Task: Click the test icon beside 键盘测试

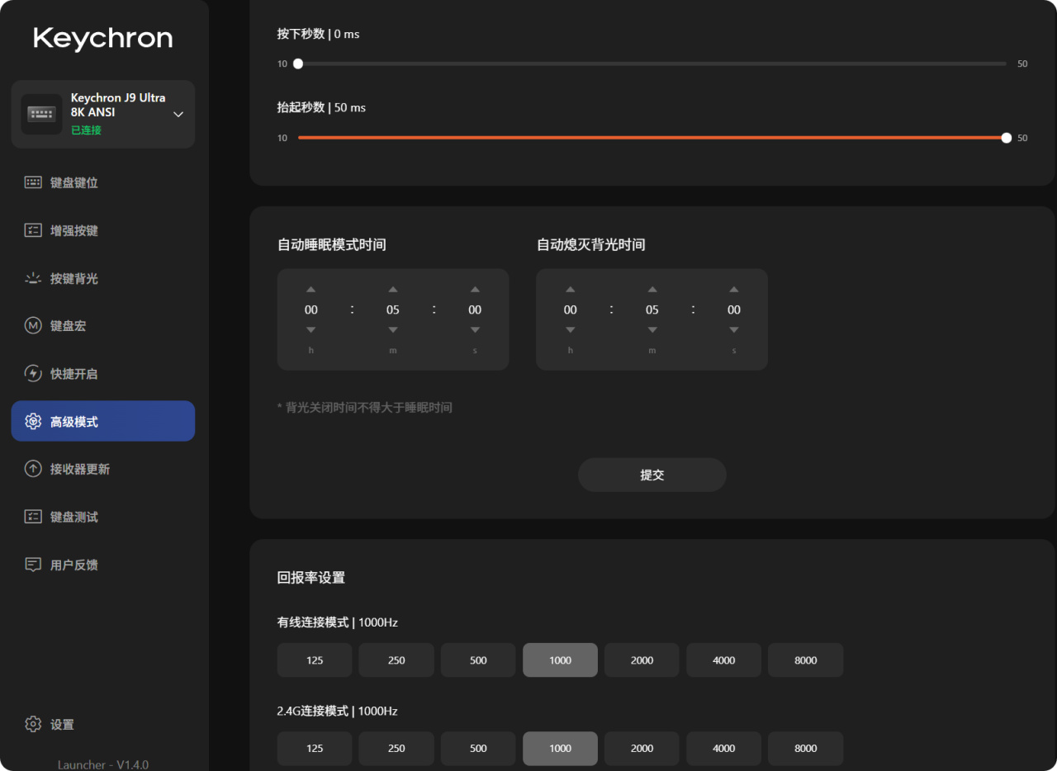Action: coord(33,517)
